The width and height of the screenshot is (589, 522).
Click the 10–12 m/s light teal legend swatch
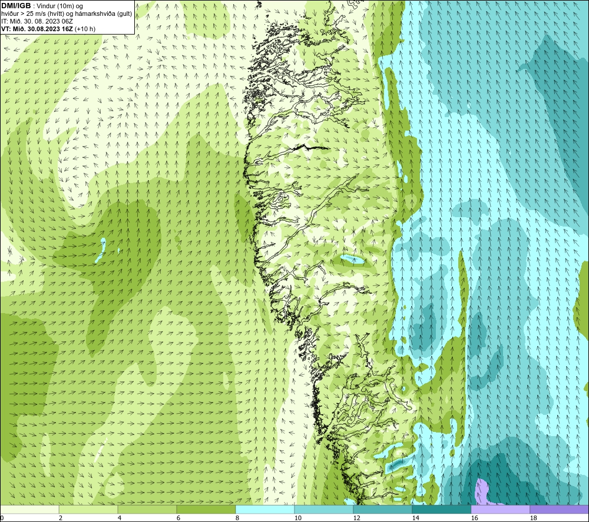(324, 509)
